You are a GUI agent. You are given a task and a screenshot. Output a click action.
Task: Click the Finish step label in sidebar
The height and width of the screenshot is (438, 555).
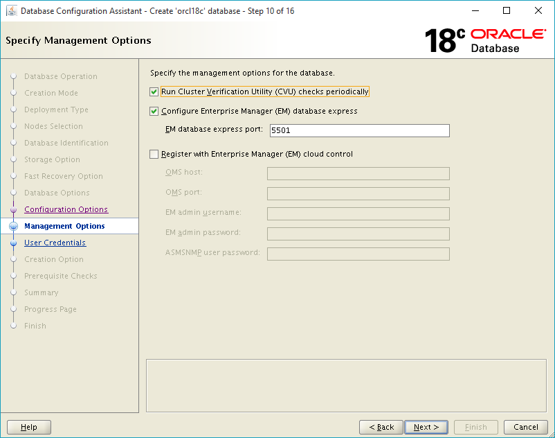(35, 326)
